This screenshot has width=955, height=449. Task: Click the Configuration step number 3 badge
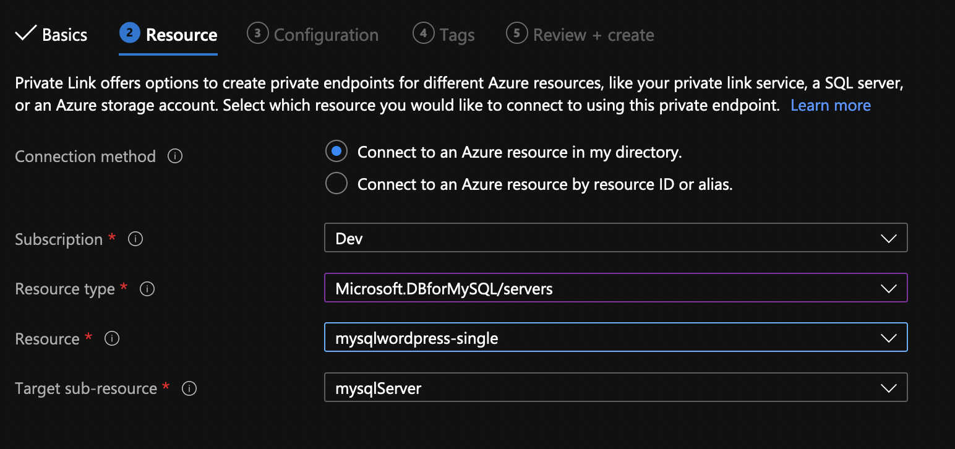(257, 33)
